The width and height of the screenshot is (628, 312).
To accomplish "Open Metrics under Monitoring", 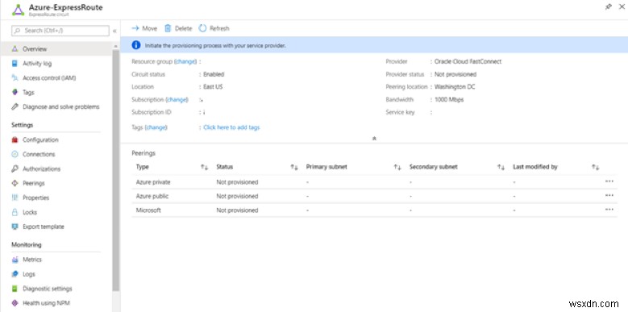I will point(56,260).
